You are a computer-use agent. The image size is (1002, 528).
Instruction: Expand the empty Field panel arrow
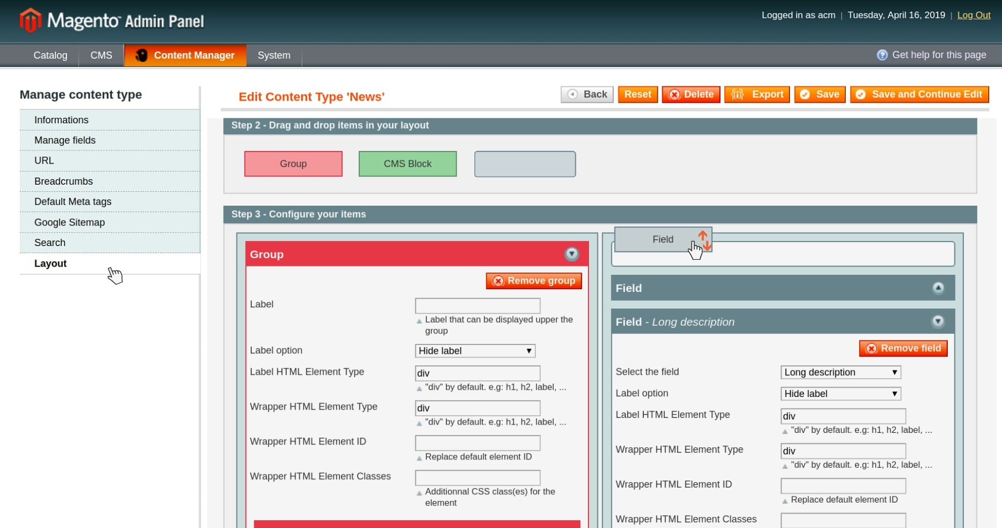click(x=938, y=287)
